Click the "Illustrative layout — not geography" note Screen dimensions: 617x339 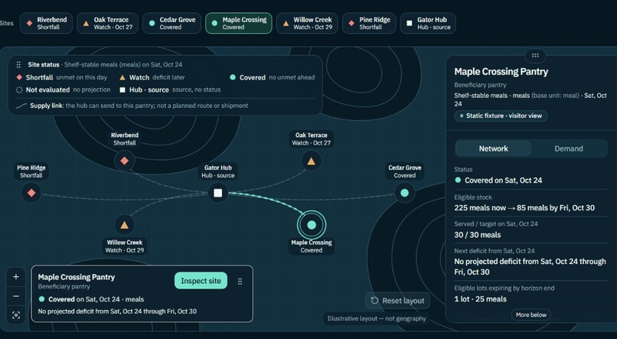(377, 318)
